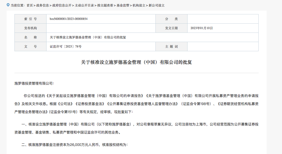Image resolution: width=282 pixels, height=154 pixels.
Task: Click the 2023年01月10日 date cell
Action: (x=201, y=28)
